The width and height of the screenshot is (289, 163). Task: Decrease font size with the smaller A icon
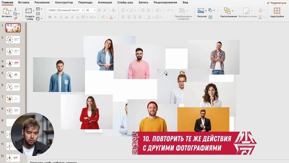[x=105, y=10]
